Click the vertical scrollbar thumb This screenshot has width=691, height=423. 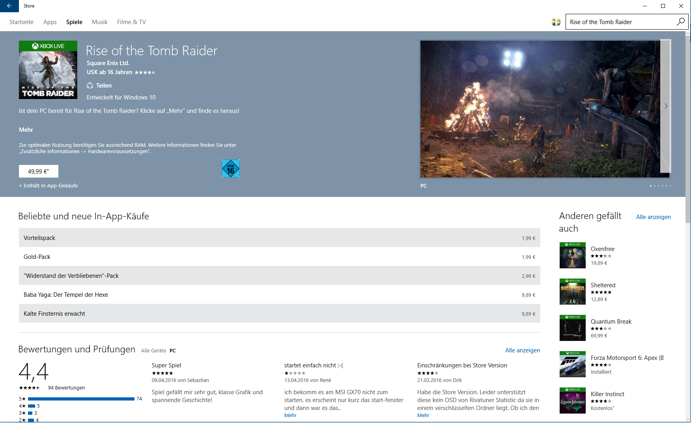(688, 130)
